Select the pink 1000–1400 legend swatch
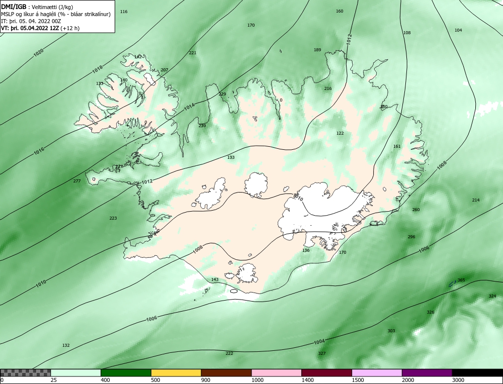This screenshot has height=384, width=503. tap(277, 373)
